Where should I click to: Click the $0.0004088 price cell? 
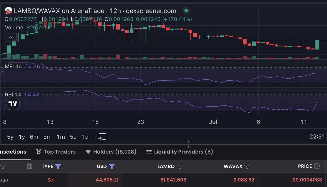point(307,180)
